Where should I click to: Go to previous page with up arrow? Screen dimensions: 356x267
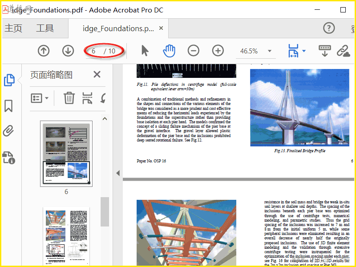(44, 51)
